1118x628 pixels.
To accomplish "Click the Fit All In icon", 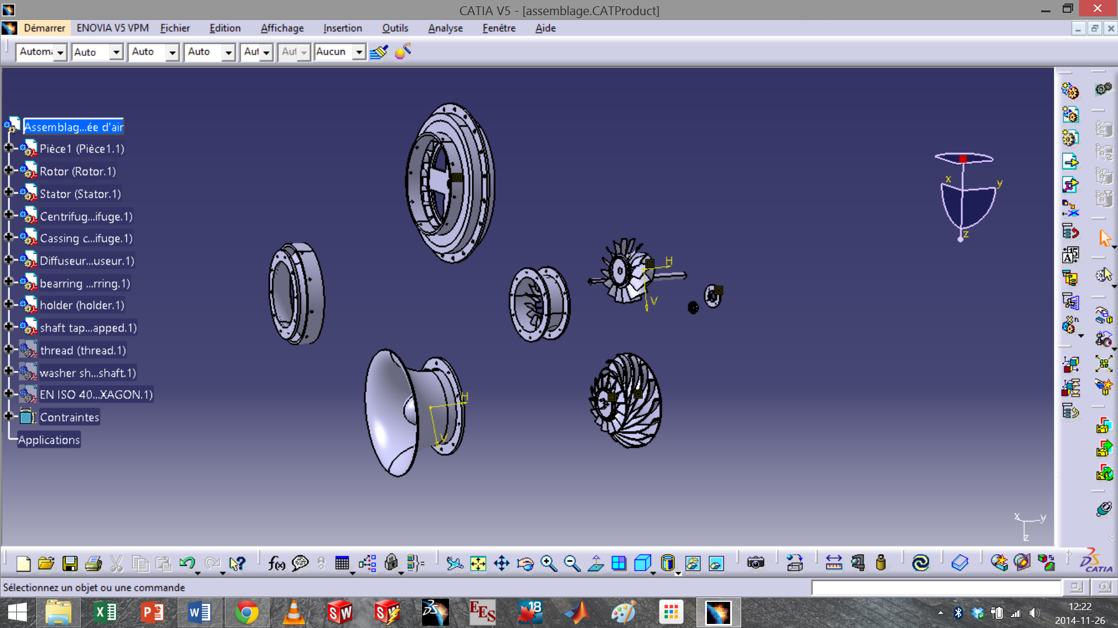I will pyautogui.click(x=478, y=563).
